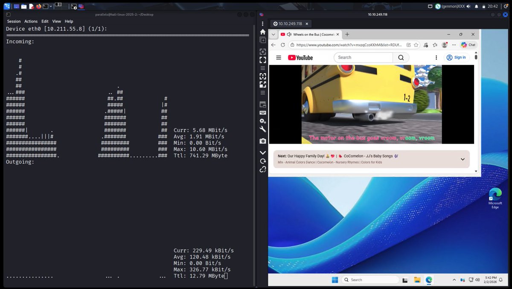Open the Actions menu in terminal
512x289 pixels.
point(31,21)
